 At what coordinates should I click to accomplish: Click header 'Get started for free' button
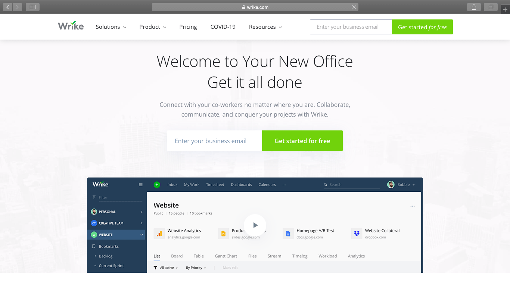pos(422,27)
